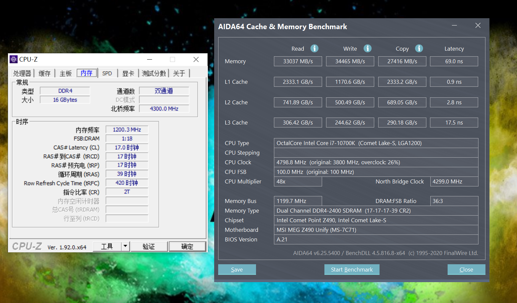The height and width of the screenshot is (303, 517).
Task: Minimize the AIDA64 benchmark window
Action: pyautogui.click(x=455, y=25)
